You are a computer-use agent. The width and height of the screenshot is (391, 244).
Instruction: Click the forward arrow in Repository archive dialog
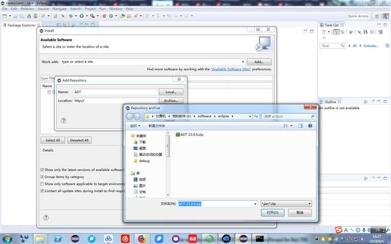tap(137, 116)
